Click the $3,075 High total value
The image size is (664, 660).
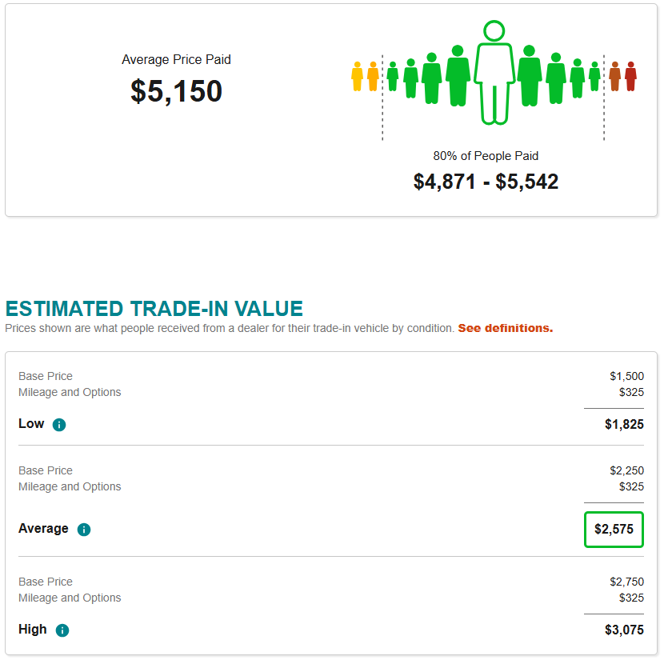[x=624, y=630]
